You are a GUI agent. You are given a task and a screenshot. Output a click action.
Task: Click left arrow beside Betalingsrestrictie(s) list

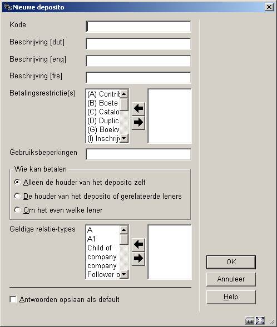pos(138,108)
